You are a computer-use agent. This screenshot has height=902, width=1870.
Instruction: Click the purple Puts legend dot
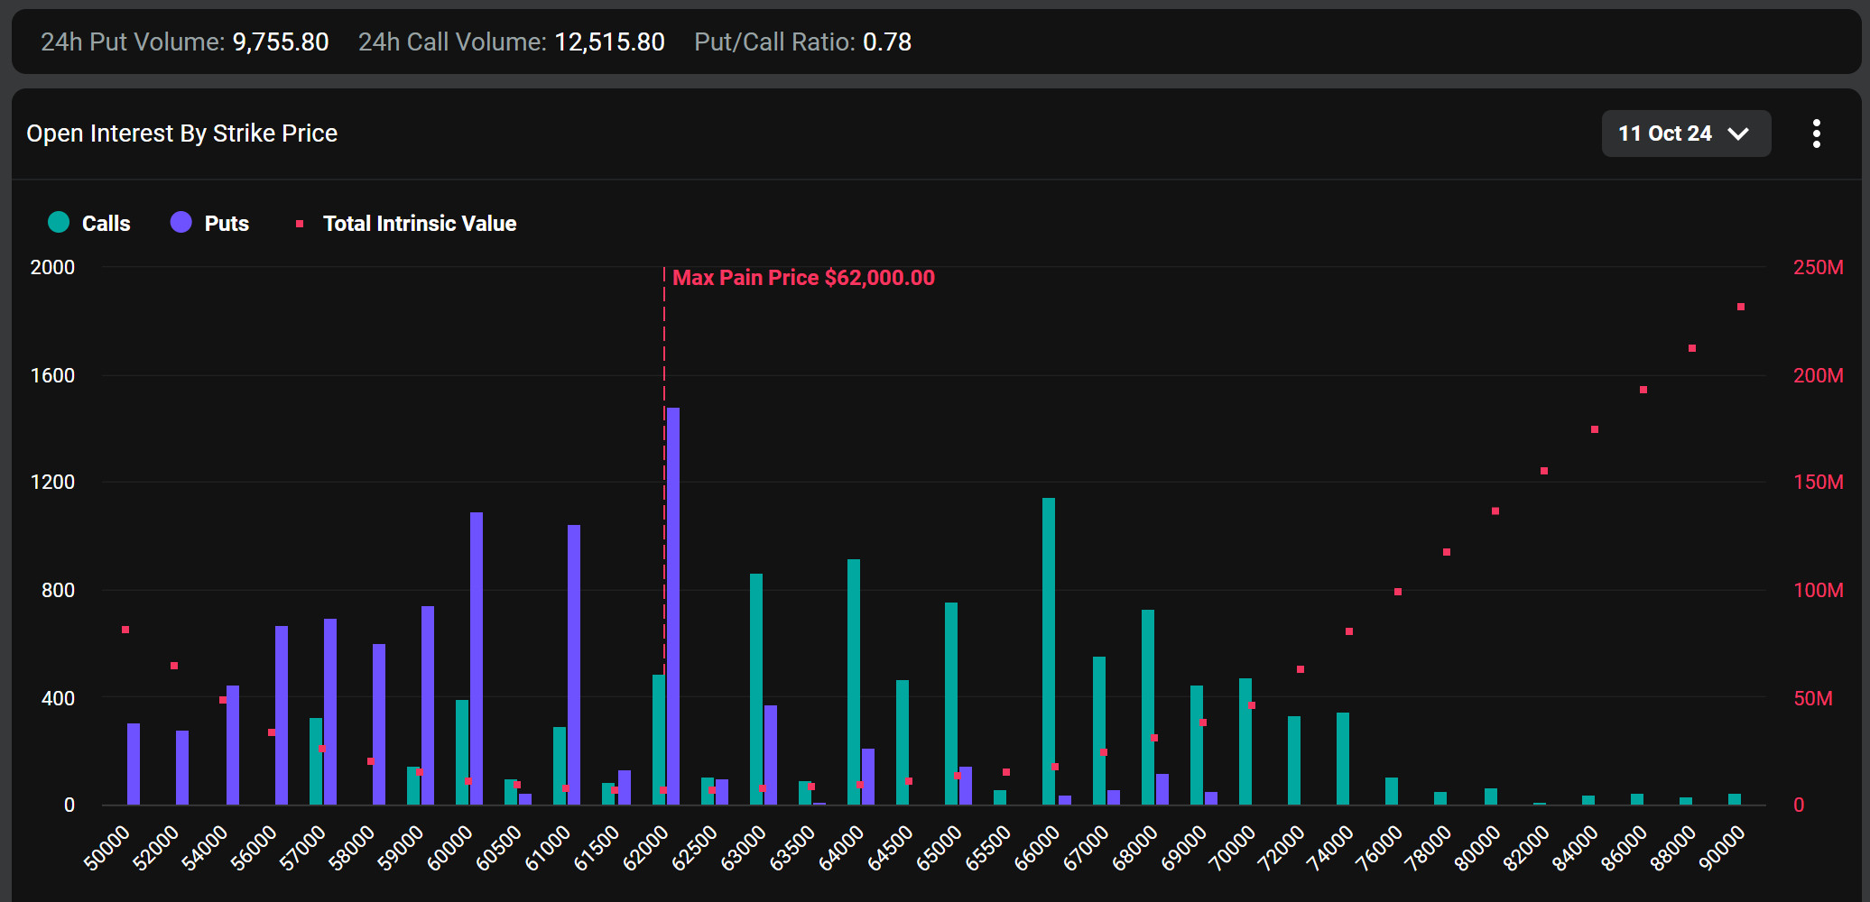[x=181, y=222]
